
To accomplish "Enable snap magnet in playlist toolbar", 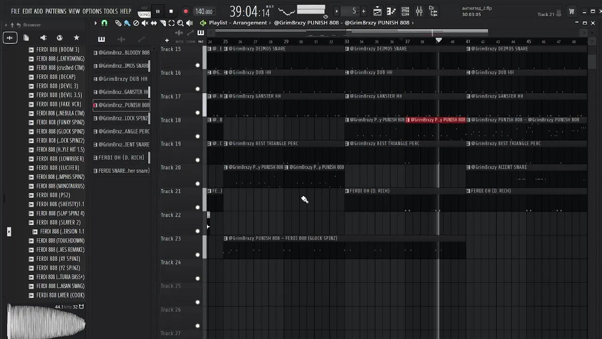I will (104, 23).
